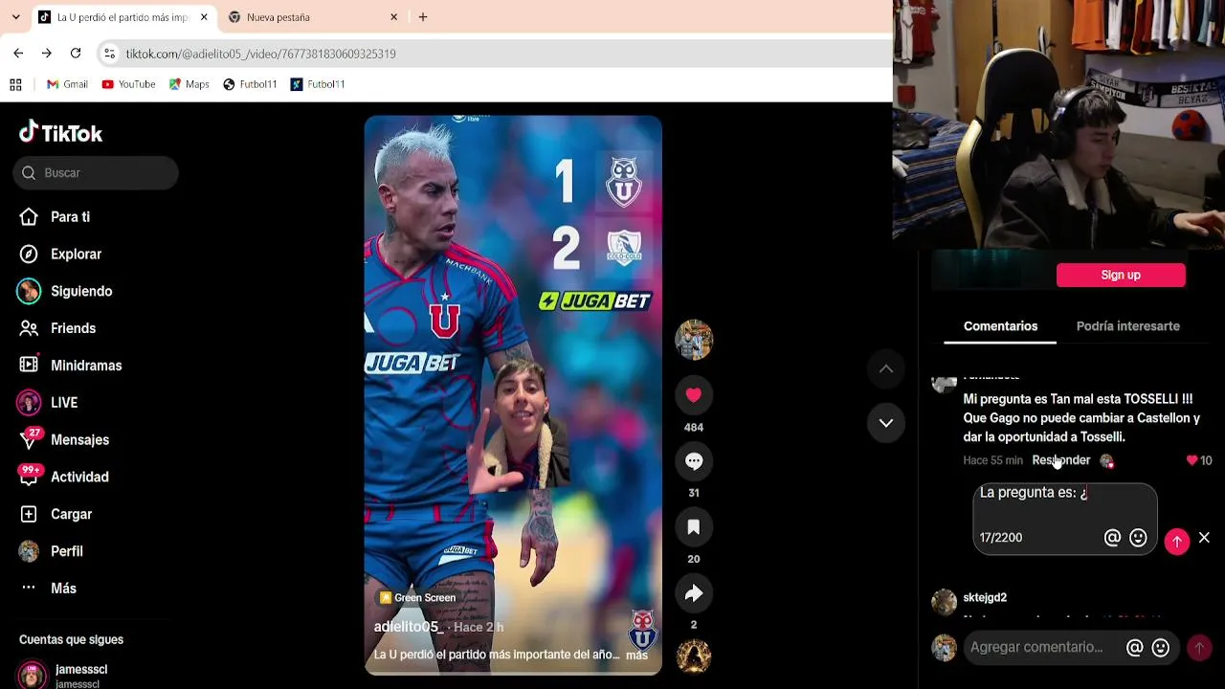
Task: Like the Tosselli comment heart
Action: 1192,460
